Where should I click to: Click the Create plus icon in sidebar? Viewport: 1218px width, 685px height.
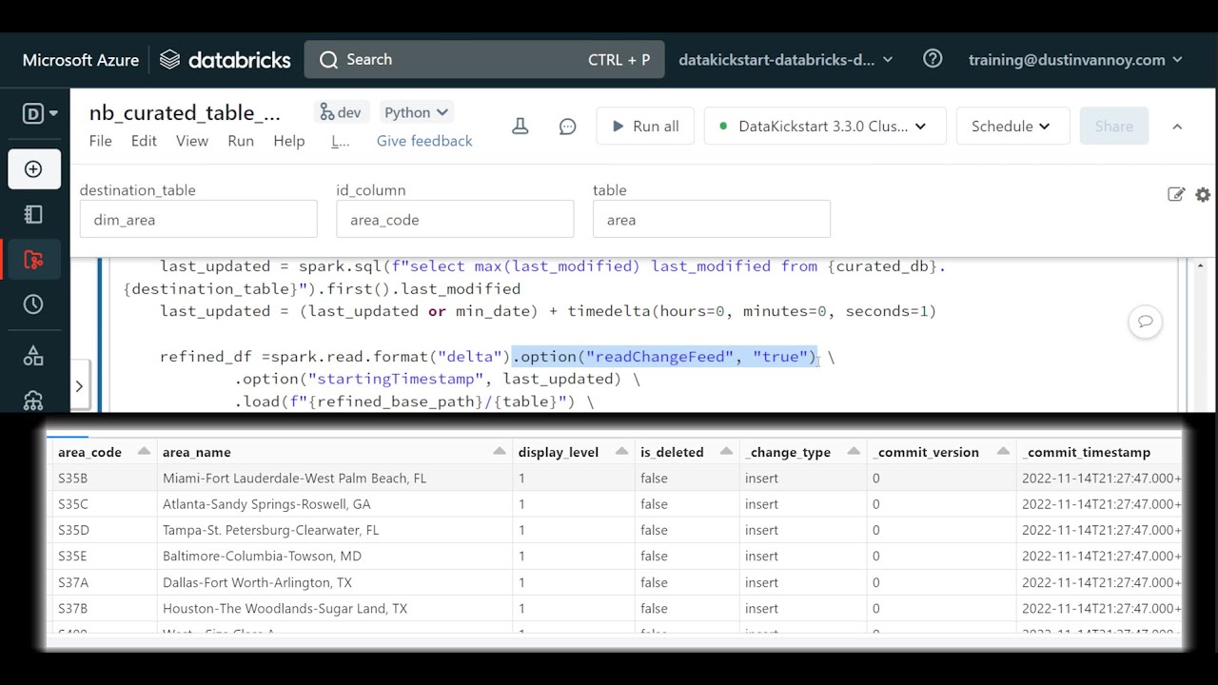(x=33, y=169)
